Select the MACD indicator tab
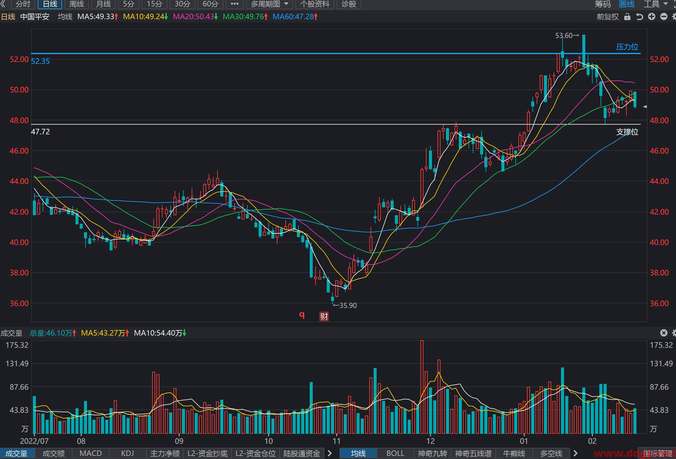Image resolution: width=676 pixels, height=459 pixels. 91,453
